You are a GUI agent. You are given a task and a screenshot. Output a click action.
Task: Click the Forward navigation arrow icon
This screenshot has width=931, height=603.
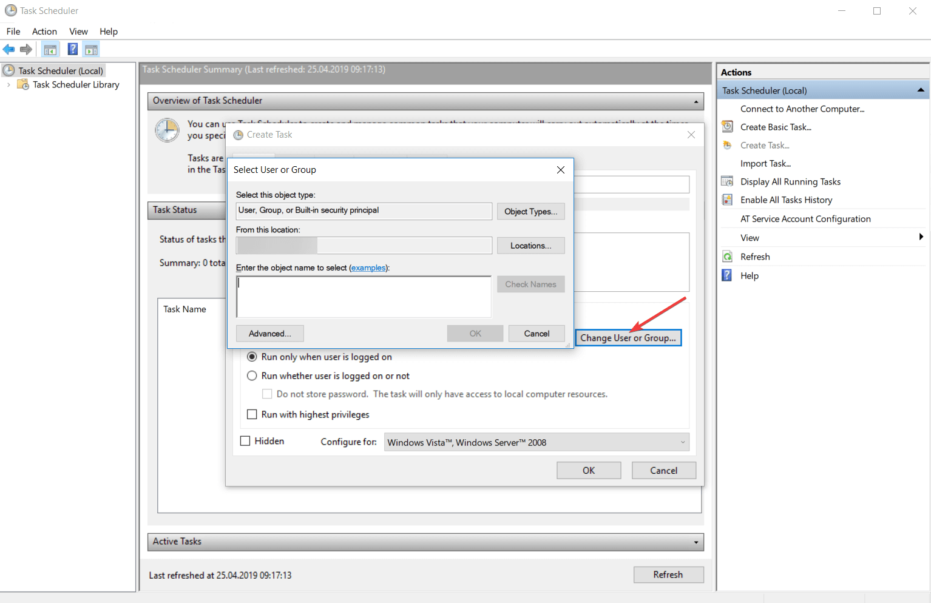[x=25, y=49]
